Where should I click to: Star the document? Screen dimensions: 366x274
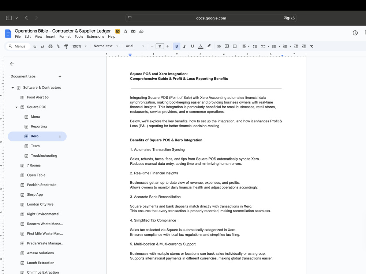point(126,31)
